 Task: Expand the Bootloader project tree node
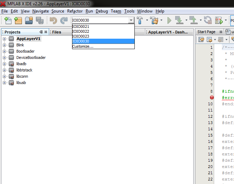[5, 51]
